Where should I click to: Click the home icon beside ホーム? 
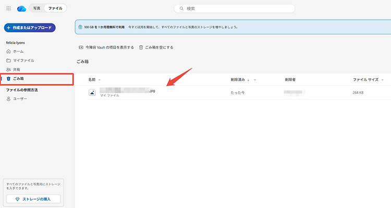coord(8,52)
